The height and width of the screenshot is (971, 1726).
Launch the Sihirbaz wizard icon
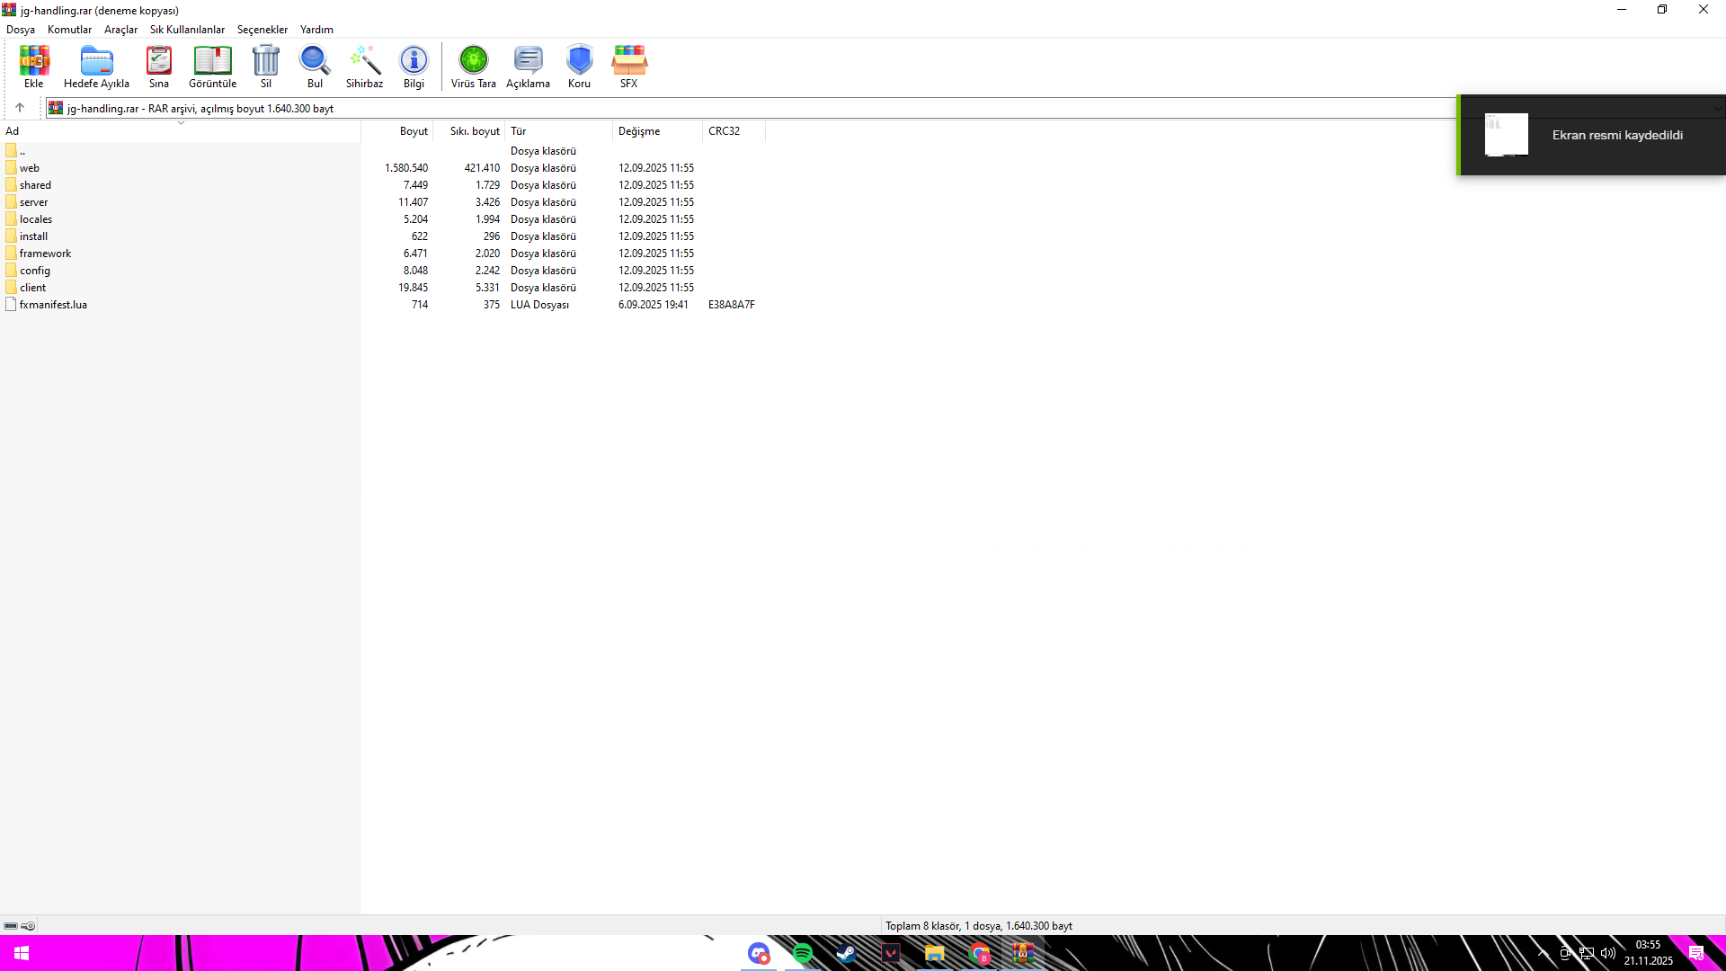364,67
